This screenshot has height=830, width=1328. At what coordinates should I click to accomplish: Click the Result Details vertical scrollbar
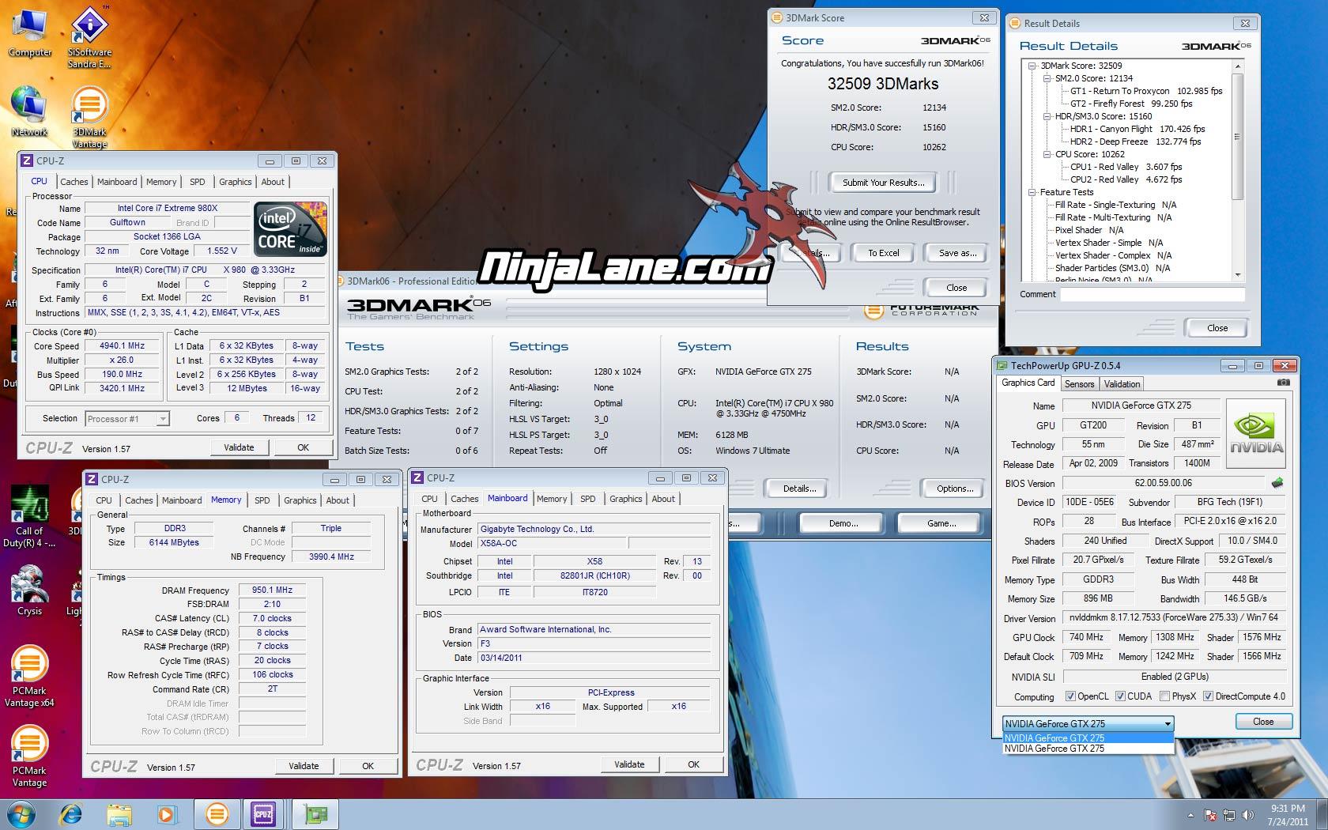point(1237,170)
